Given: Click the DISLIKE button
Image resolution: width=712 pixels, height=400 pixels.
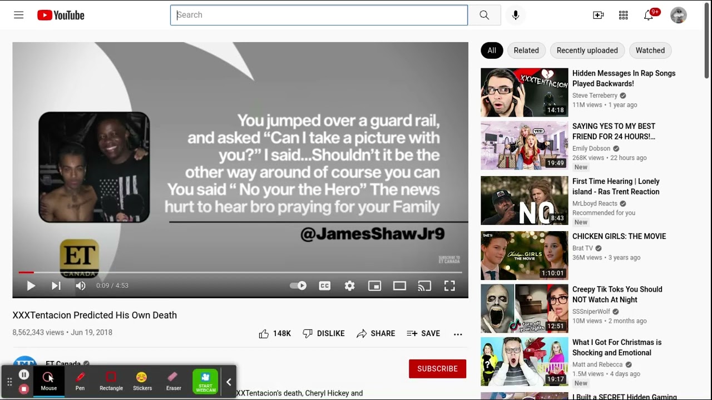Looking at the screenshot, I should (324, 333).
